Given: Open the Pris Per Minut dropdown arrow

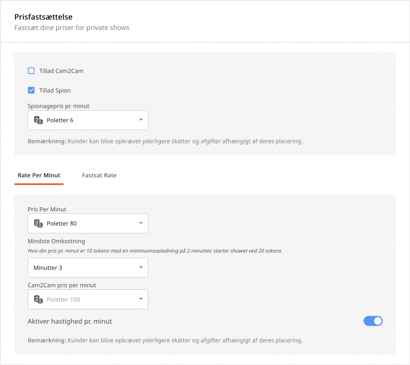Looking at the screenshot, I should click(x=141, y=223).
